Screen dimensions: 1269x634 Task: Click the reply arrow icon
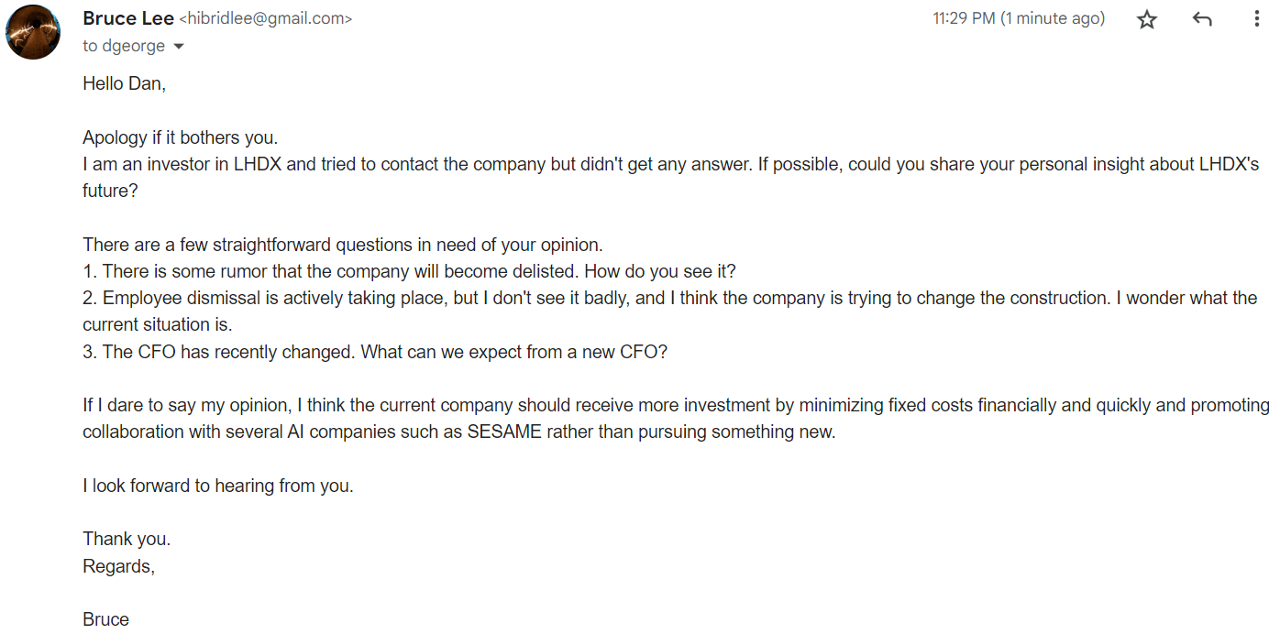[1202, 19]
